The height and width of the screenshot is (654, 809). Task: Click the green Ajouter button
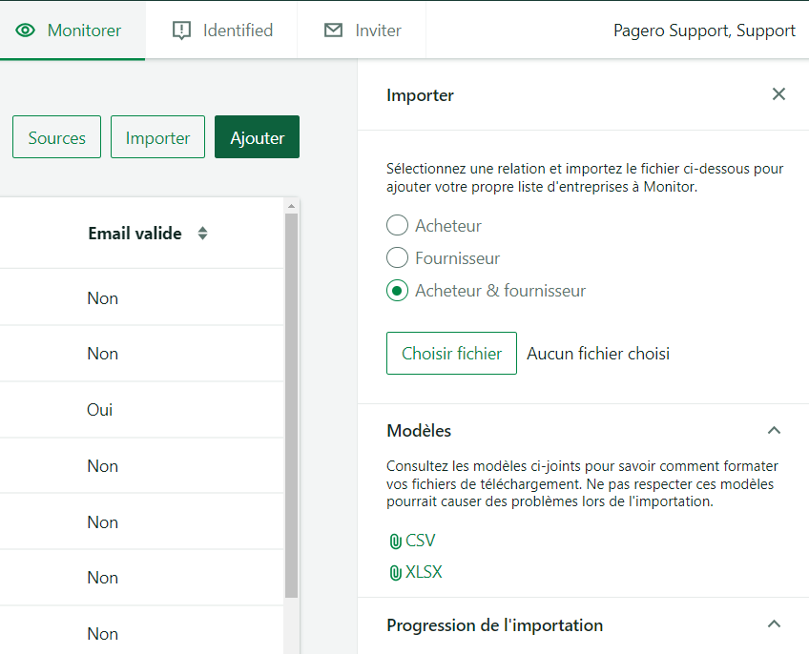point(257,136)
